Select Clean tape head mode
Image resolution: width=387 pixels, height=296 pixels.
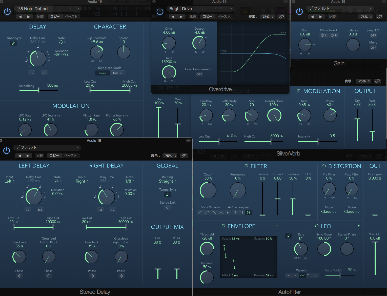103,73
